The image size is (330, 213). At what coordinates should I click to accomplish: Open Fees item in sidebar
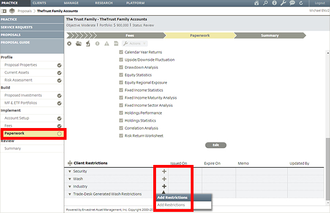[32, 126]
